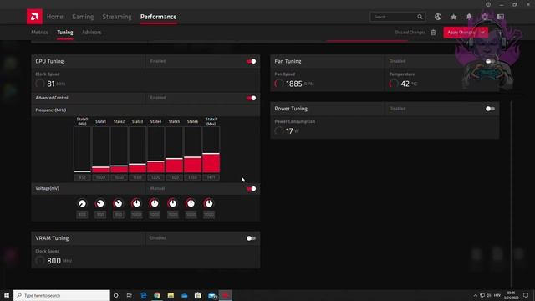
Task: Click the State1 frequency bar
Action: (x=100, y=150)
